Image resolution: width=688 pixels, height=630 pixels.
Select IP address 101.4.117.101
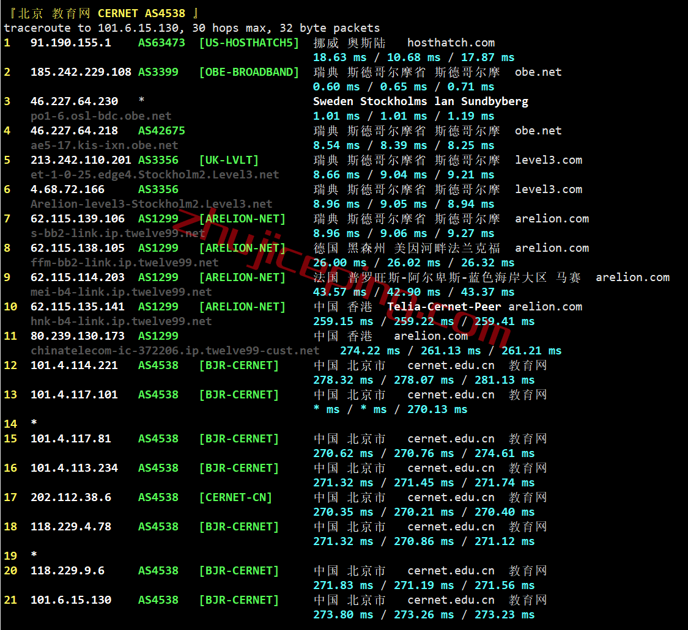[74, 395]
